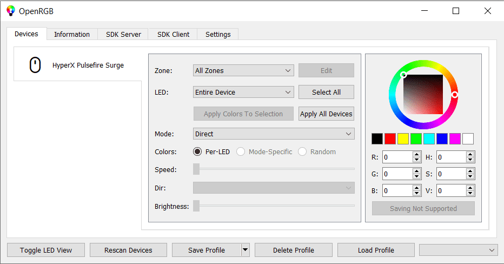The image size is (504, 264).
Task: Switch to the Devices tab
Action: tap(26, 34)
